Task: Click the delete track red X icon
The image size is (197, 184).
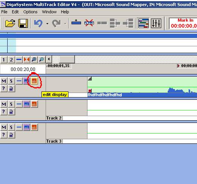Action: pyautogui.click(x=89, y=23)
